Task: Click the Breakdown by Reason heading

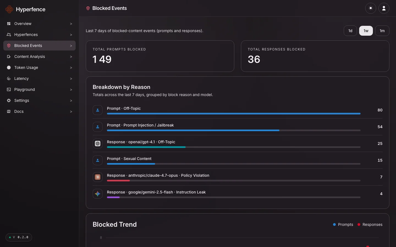Action: [122, 87]
